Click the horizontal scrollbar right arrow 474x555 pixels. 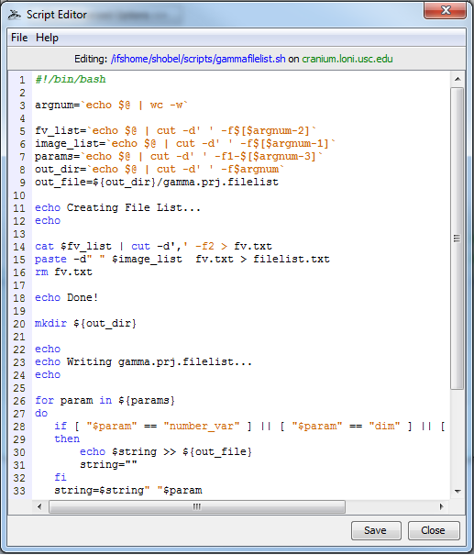click(442, 507)
